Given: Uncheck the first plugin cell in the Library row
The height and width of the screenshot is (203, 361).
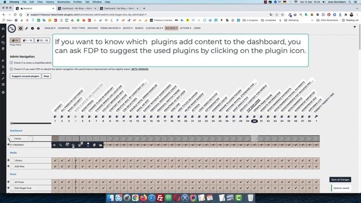Looking at the screenshot, I should [55, 160].
